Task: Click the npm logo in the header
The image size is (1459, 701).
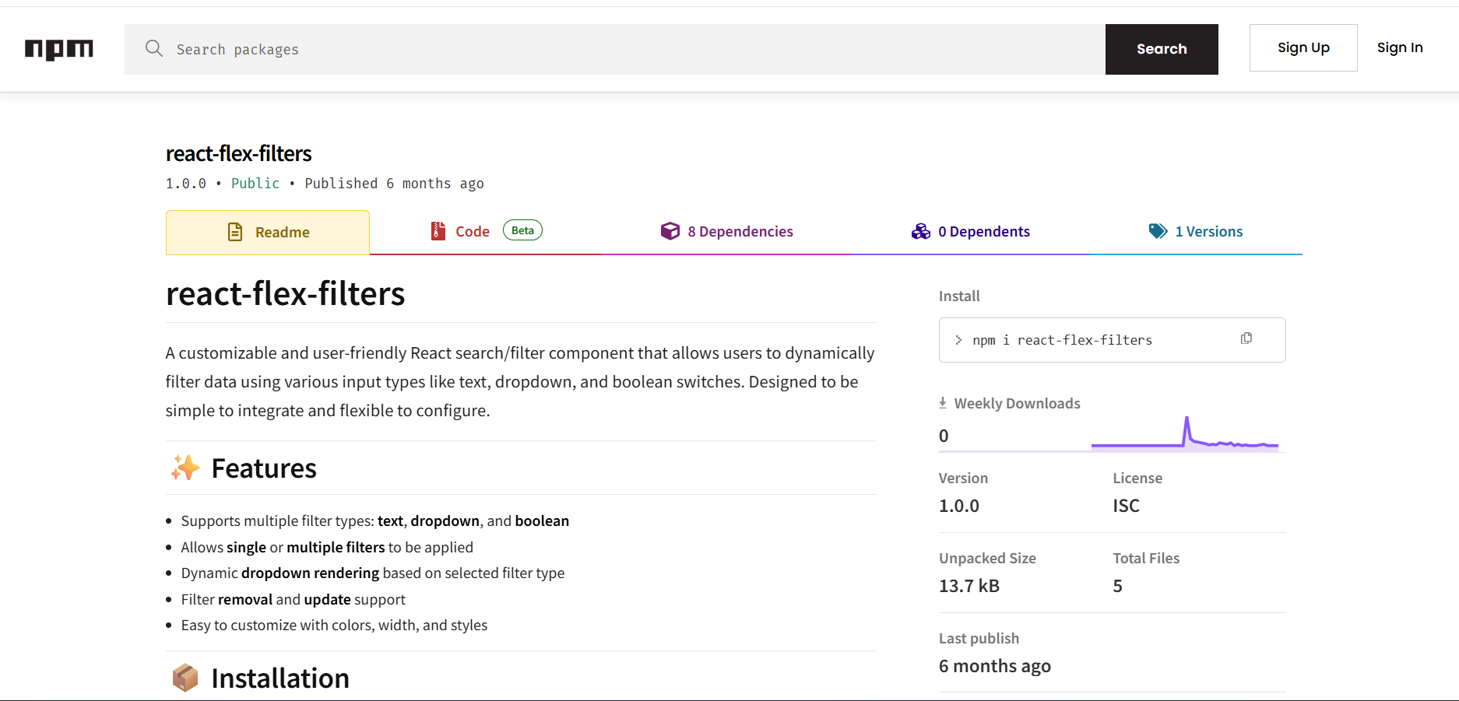Action: point(59,49)
